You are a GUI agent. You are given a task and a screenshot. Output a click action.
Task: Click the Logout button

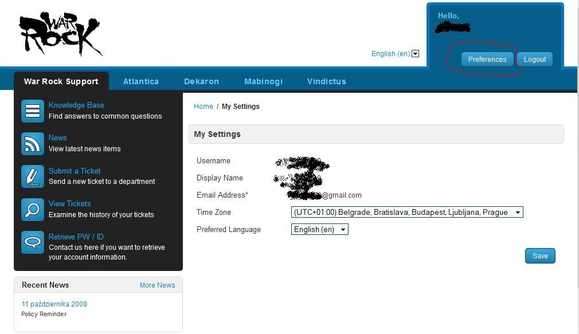pyautogui.click(x=535, y=60)
